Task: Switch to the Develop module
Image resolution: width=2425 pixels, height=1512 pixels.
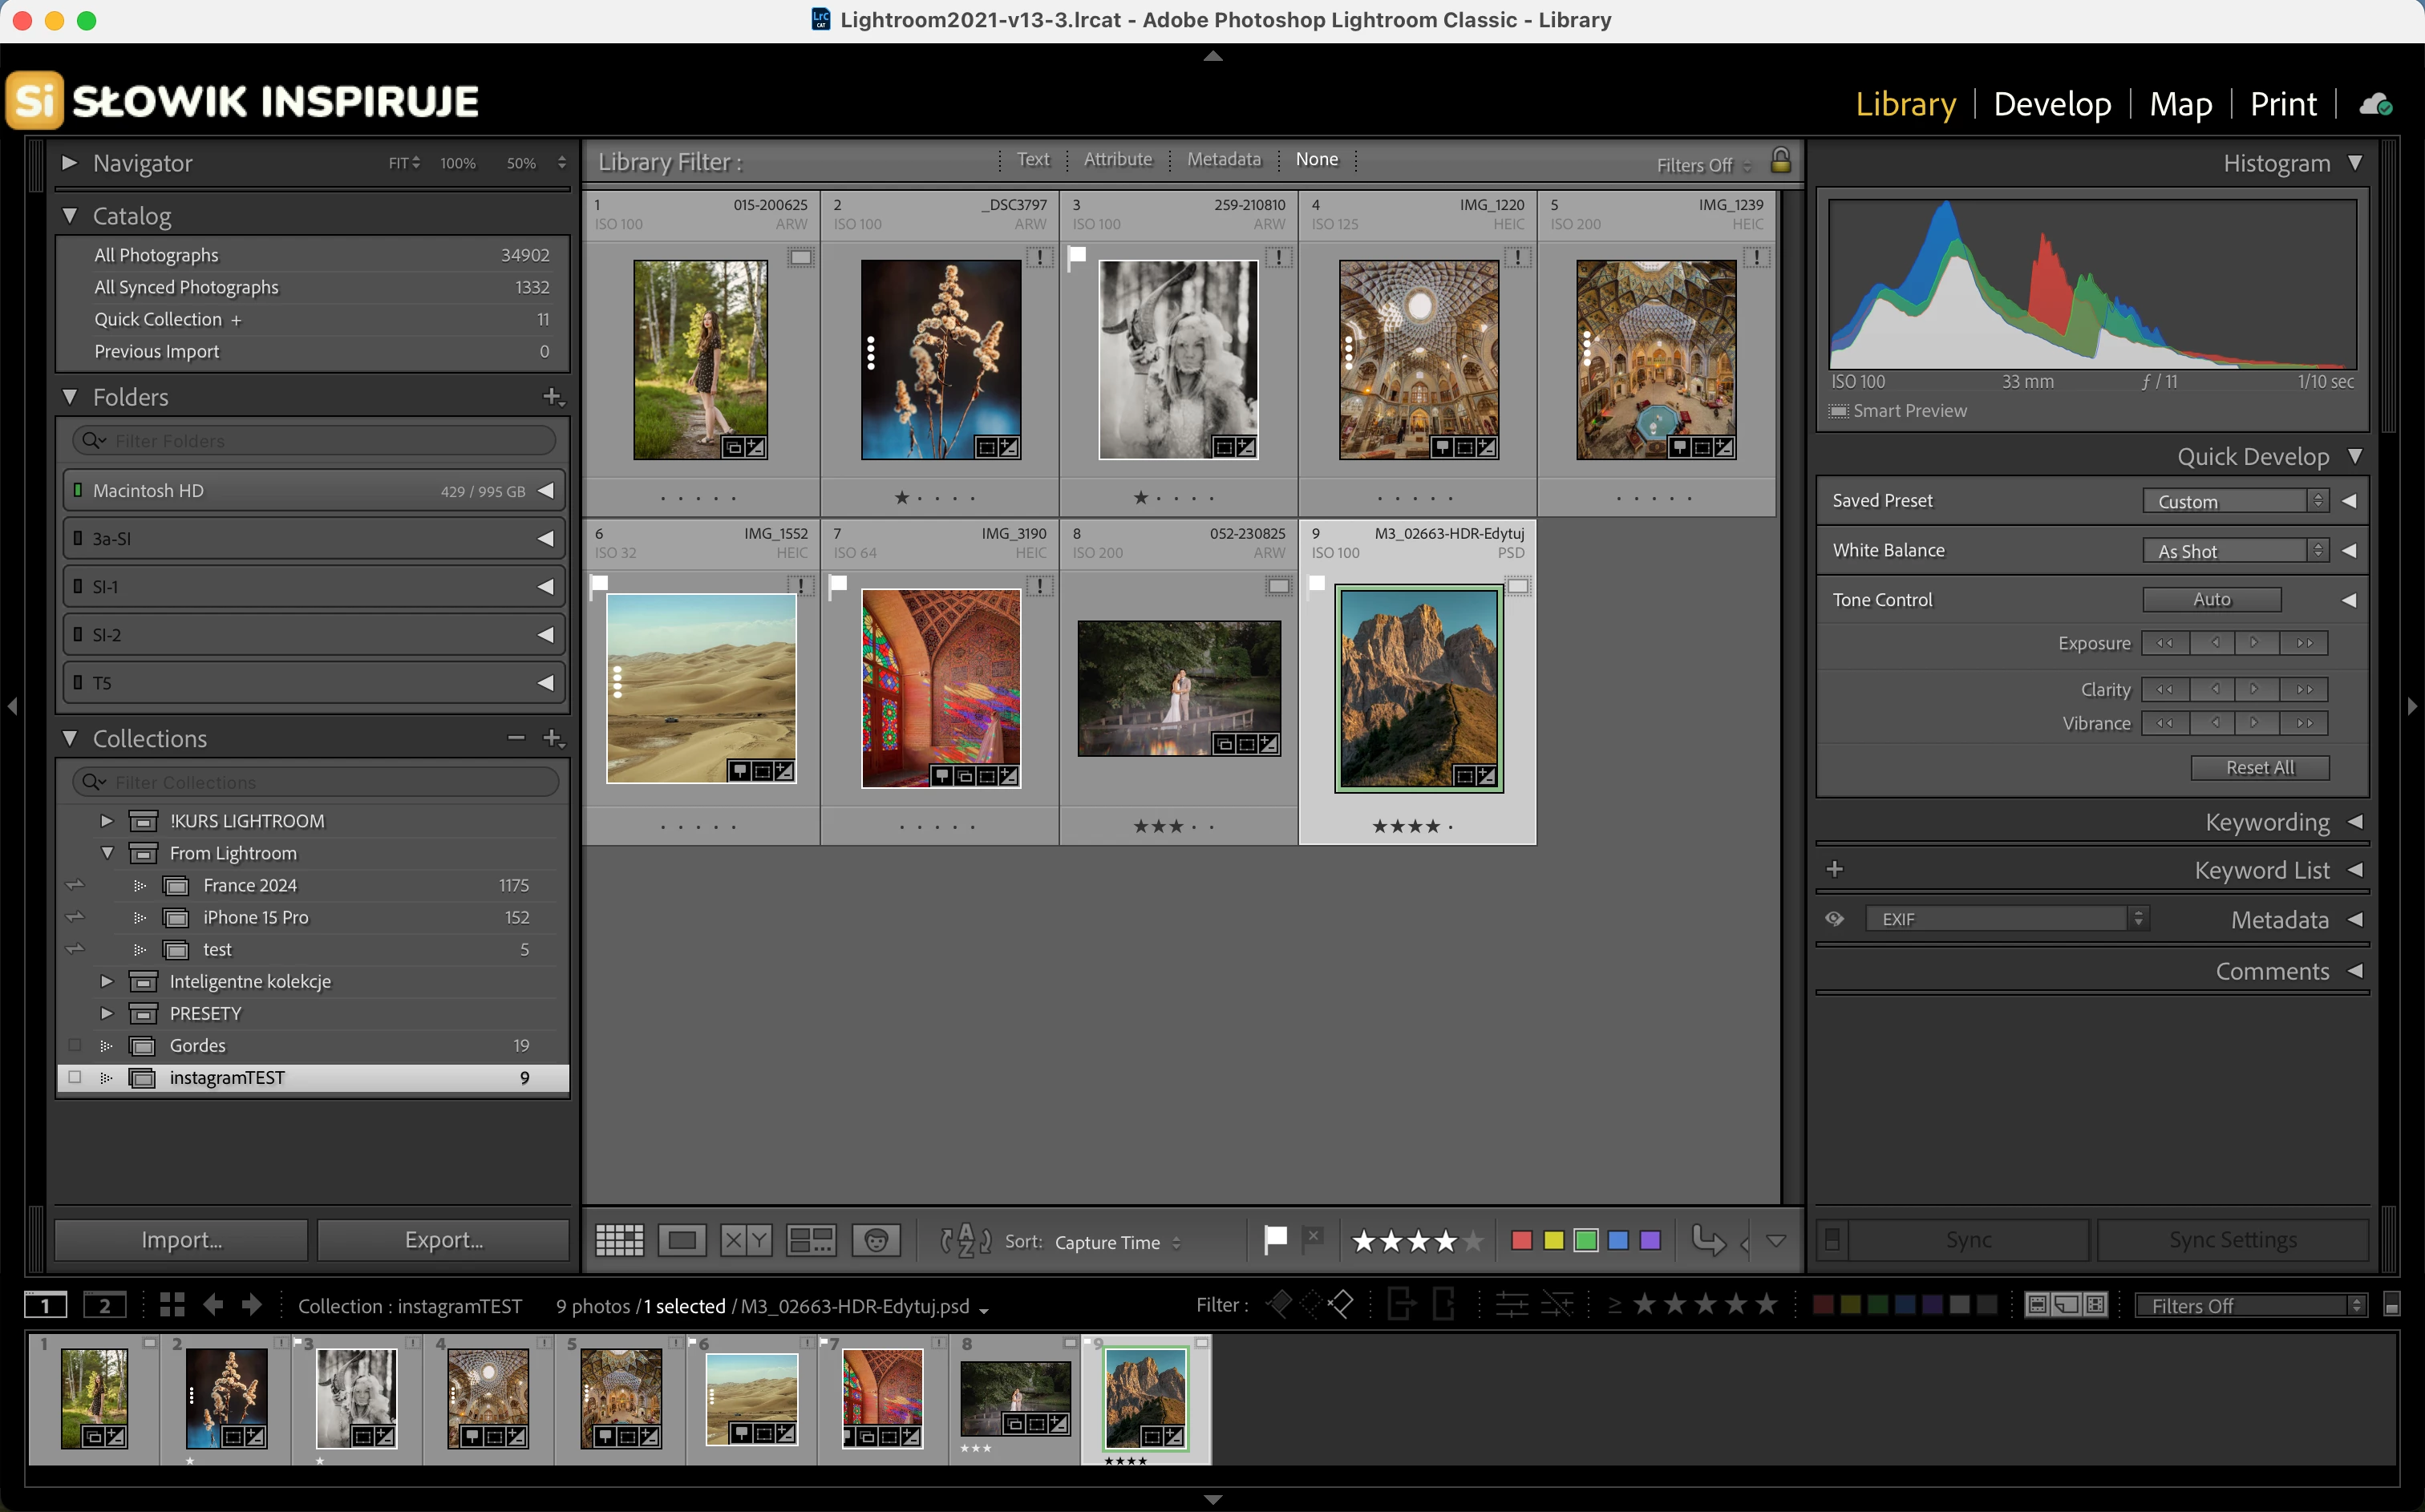Action: tap(2051, 104)
